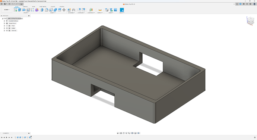Viewport: 257px width, 140px height.
Task: Open the Design workspace dropdown
Action: [7, 10]
